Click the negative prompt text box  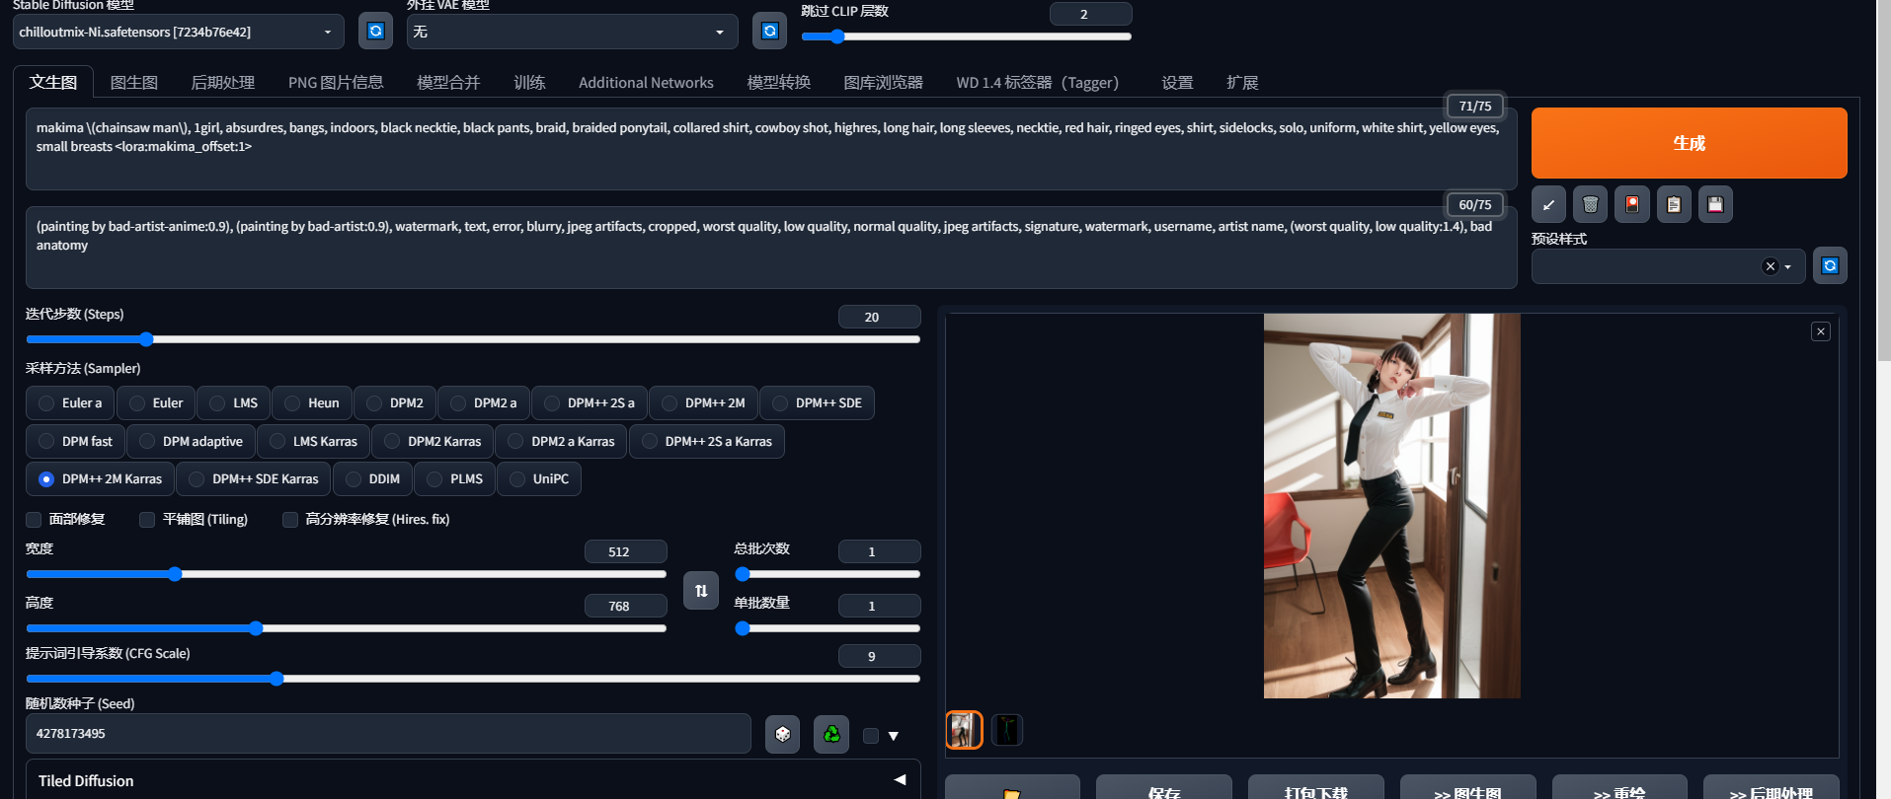771,248
